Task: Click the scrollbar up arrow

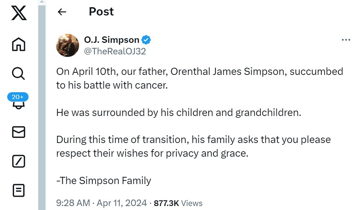Action: tap(42, 1)
